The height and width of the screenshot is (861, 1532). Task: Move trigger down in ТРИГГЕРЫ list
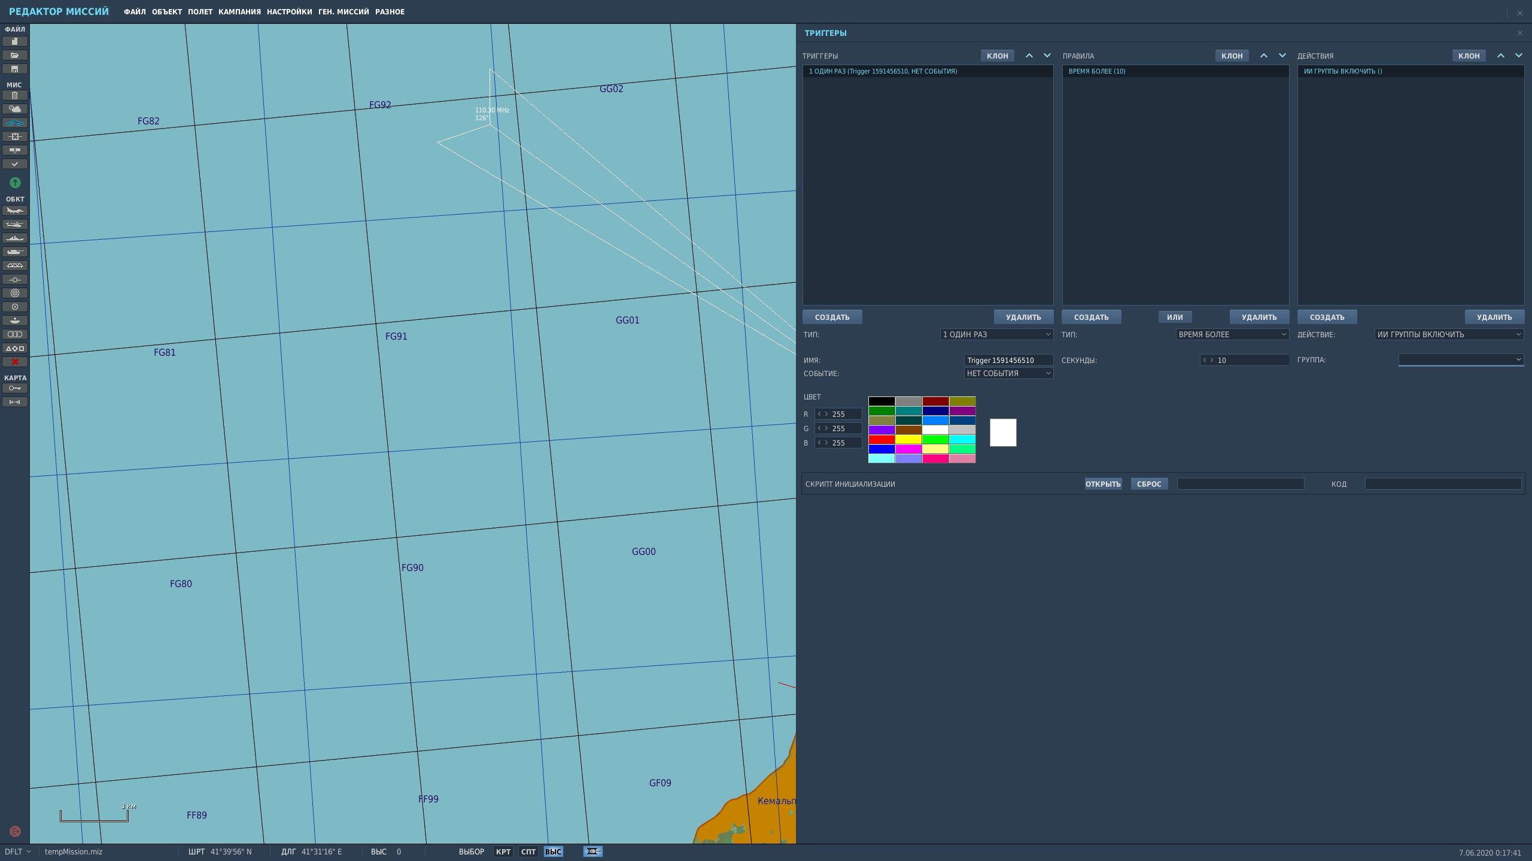1047,56
